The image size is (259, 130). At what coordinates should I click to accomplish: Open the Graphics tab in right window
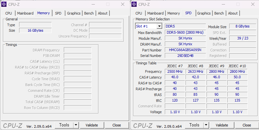[x=204, y=13]
